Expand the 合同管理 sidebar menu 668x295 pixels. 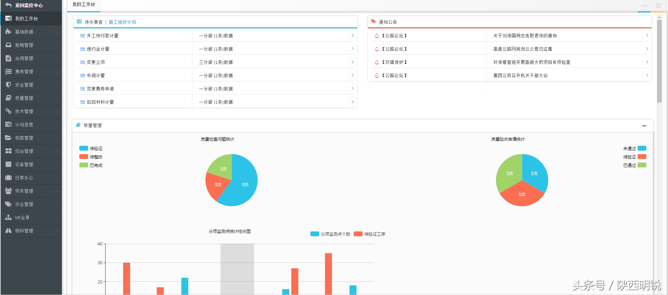[31, 58]
